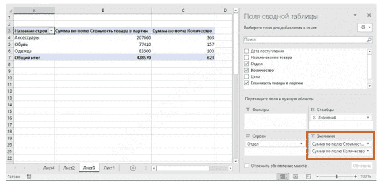The width and height of the screenshot is (377, 183).
Task: Open the Отдел row field dropdown
Action: tap(301, 144)
